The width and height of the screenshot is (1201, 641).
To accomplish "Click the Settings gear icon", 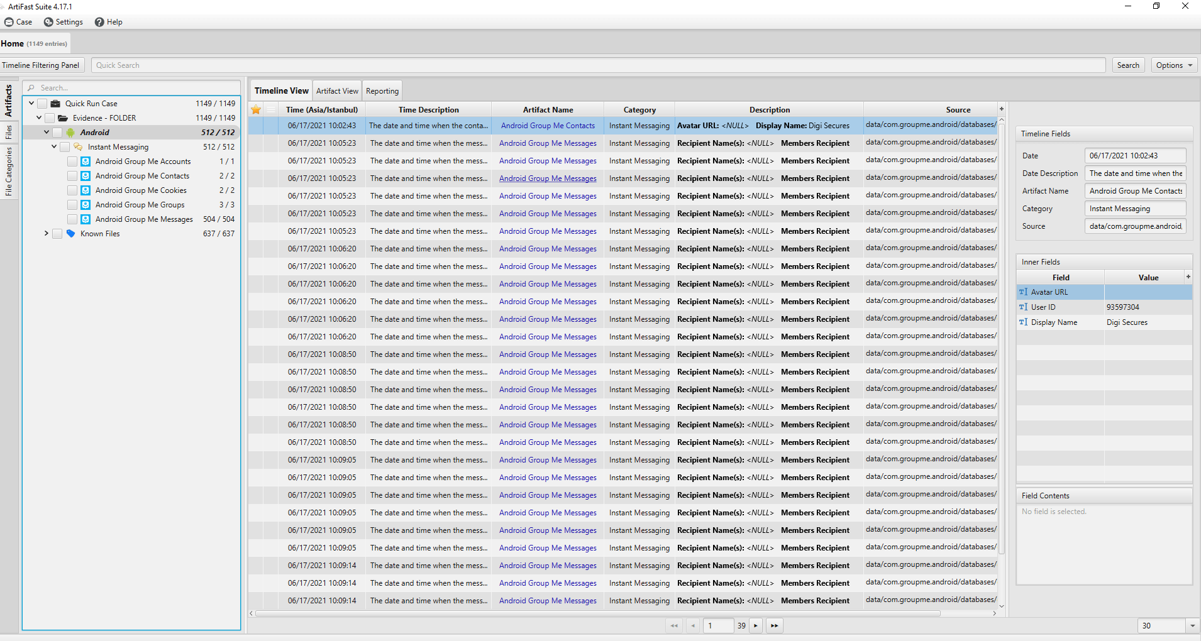I will [48, 22].
